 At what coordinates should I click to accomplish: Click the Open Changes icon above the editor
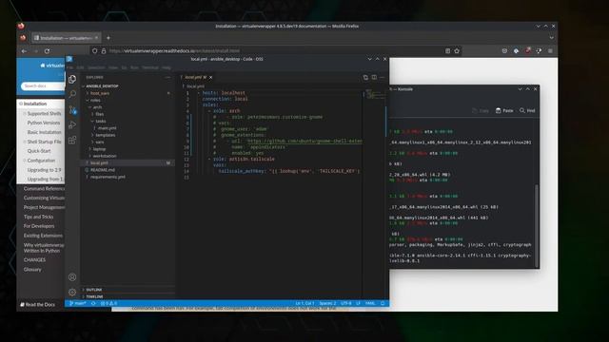pos(365,77)
